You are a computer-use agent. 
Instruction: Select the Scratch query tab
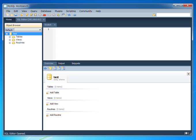tap(48, 25)
